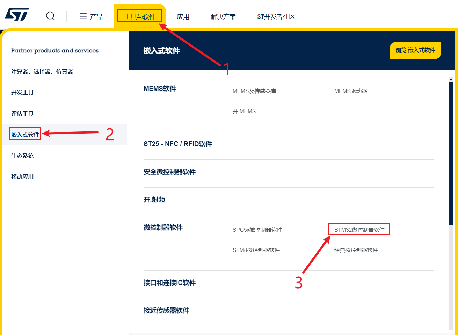Open the 接近传感器软件 category
The image size is (458, 335).
pyautogui.click(x=166, y=310)
